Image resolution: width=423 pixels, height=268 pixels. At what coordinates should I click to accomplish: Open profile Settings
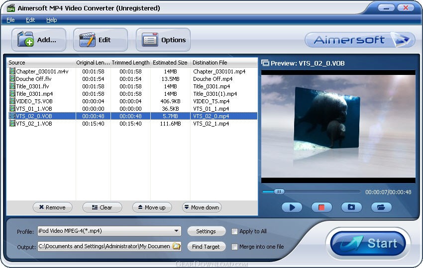[x=206, y=231]
